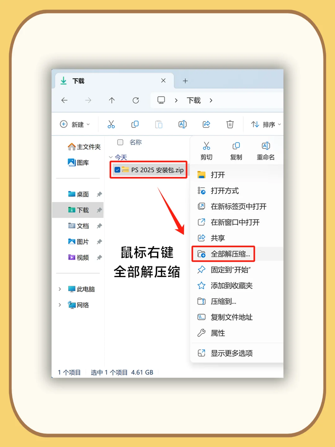Click the Up one level arrow icon
This screenshot has width=335, height=447.
(x=112, y=100)
